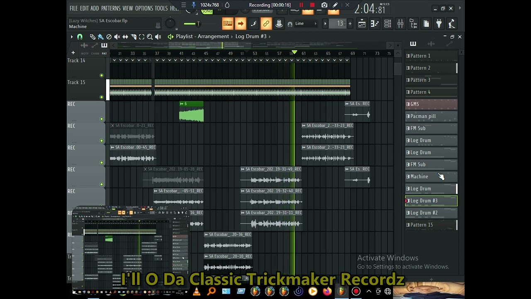Select the Mute tool
This screenshot has width=531, height=299.
coord(117,37)
